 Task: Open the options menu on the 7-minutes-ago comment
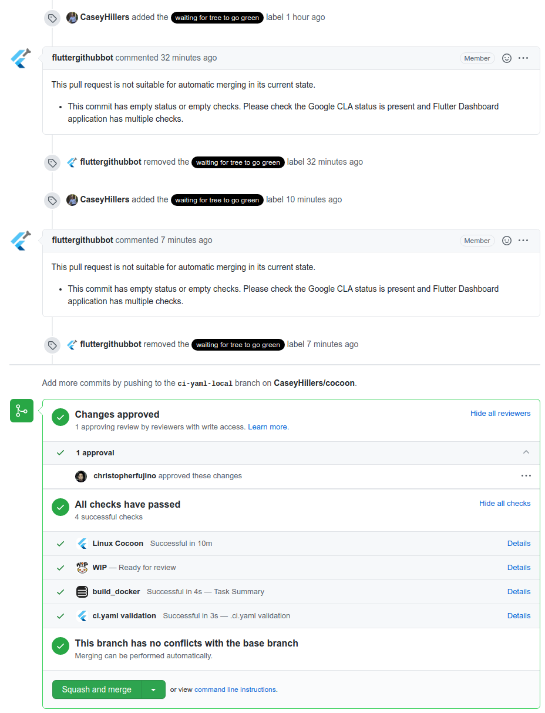tap(523, 240)
